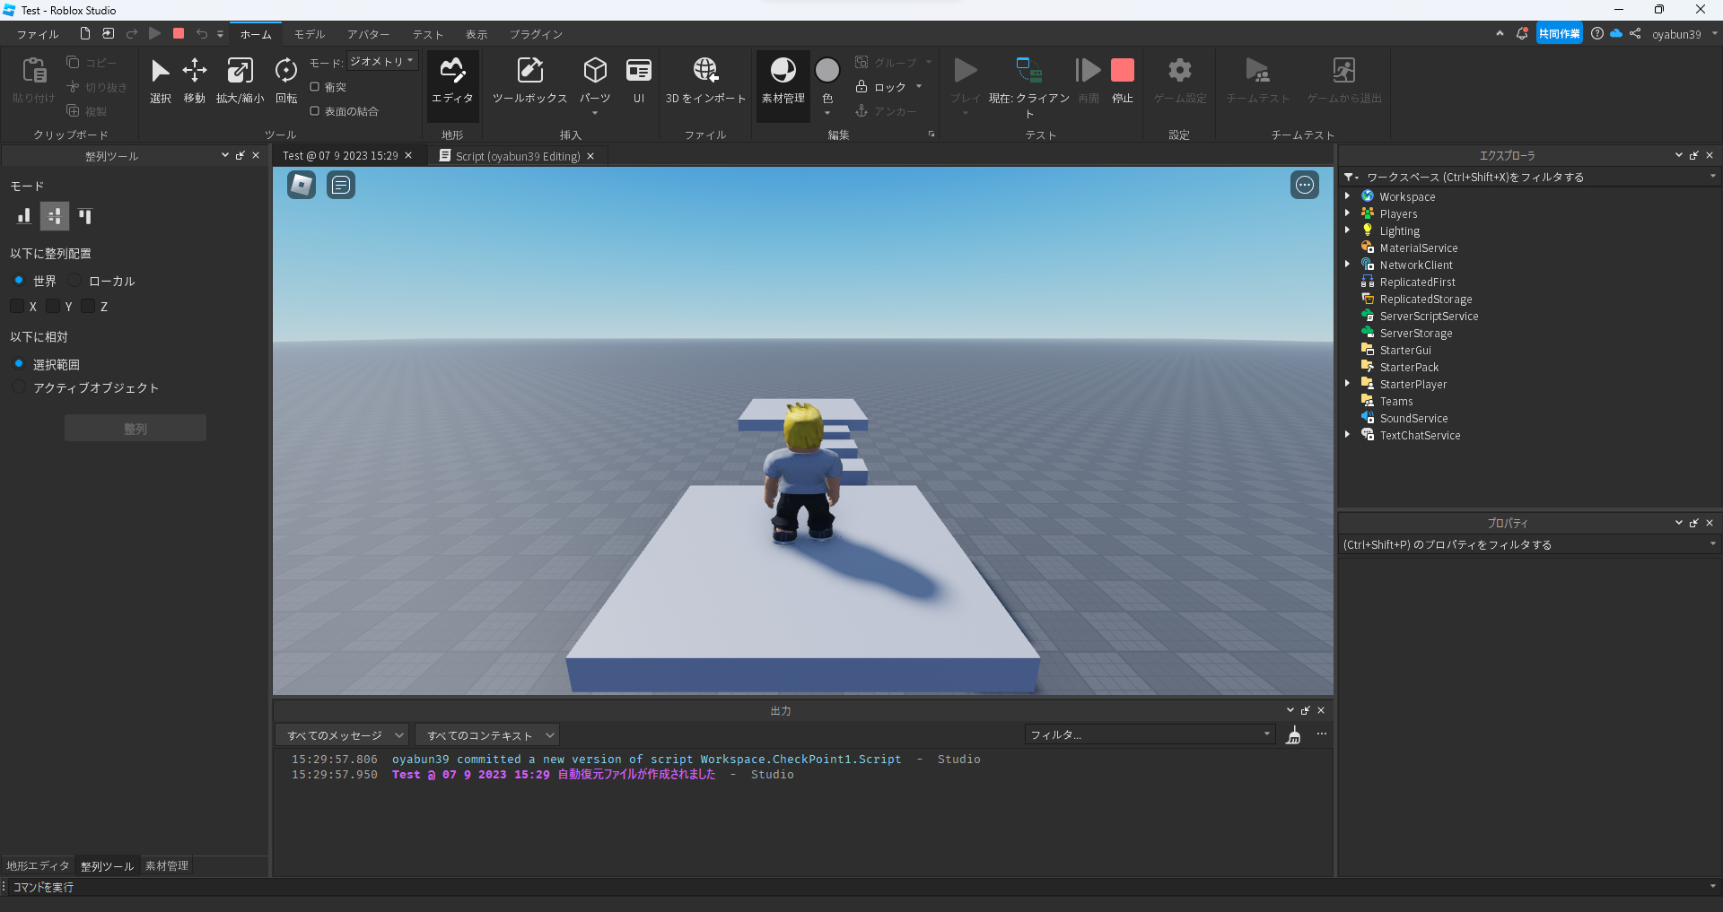The image size is (1723, 912).
Task: Open the ファイル menu
Action: [x=38, y=34]
